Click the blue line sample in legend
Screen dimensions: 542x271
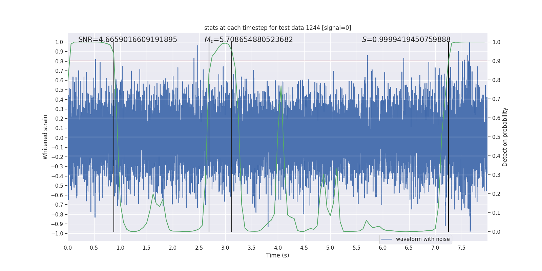387,239
